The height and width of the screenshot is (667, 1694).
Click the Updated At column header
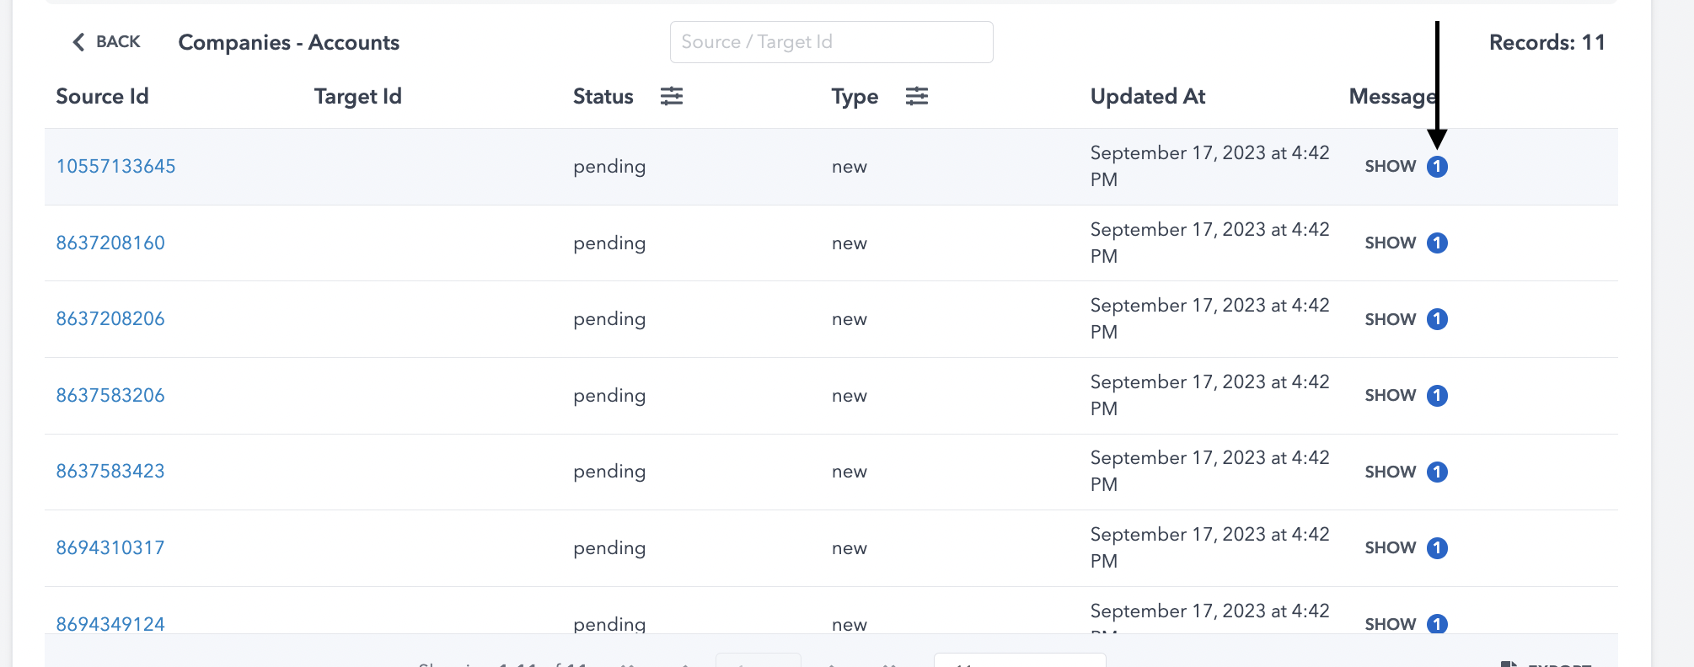click(1147, 97)
